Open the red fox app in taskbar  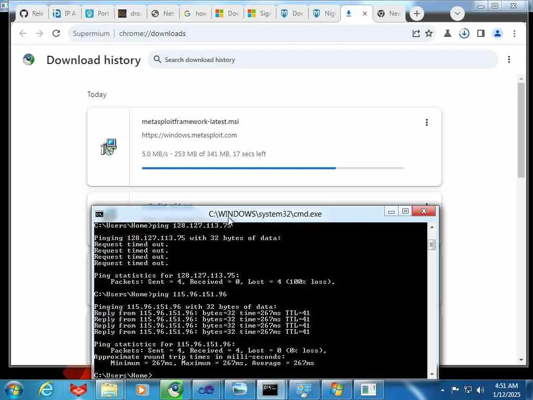tap(78, 390)
